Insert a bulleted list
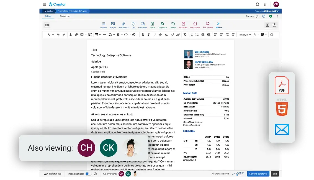Image resolution: width=314 pixels, height=180 pixels. point(191,35)
